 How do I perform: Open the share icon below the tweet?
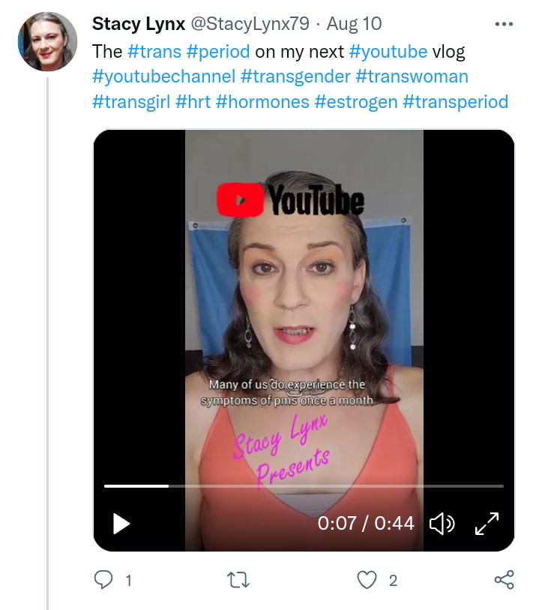pos(504,580)
